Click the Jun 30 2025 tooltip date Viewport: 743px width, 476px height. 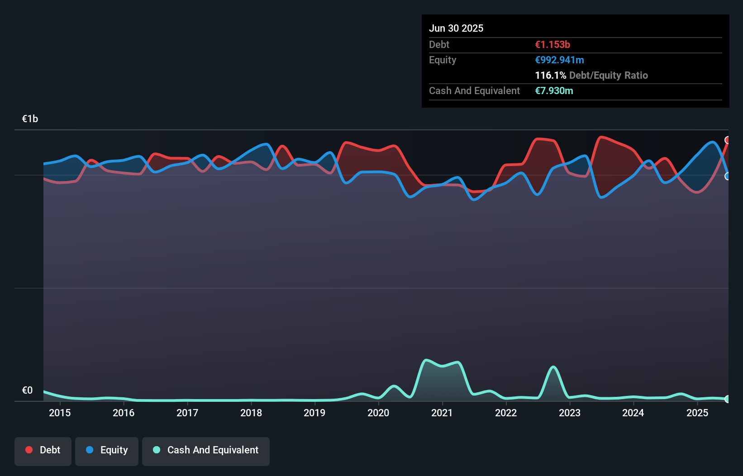coord(456,28)
